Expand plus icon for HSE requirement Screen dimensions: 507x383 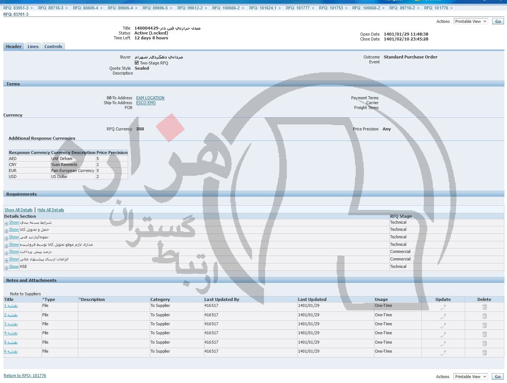(x=6, y=268)
